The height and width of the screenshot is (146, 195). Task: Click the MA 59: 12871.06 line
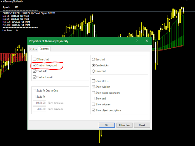click(x=16, y=19)
